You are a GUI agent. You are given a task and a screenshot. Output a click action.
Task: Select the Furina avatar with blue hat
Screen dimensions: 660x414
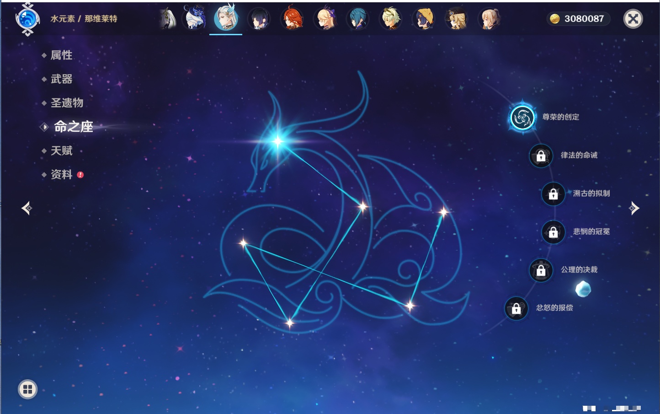coord(195,18)
